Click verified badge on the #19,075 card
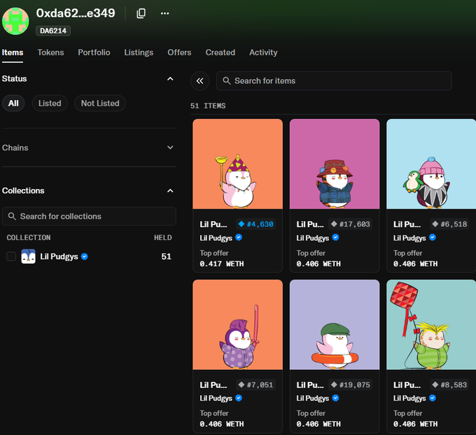Screen dimensions: 476x435 pos(335,398)
